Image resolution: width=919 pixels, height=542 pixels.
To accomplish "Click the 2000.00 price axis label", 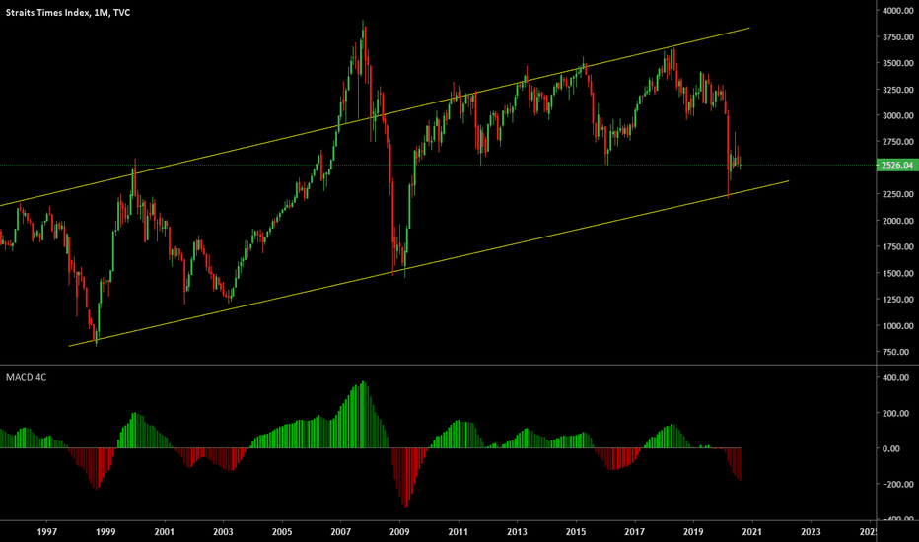I will coord(898,221).
